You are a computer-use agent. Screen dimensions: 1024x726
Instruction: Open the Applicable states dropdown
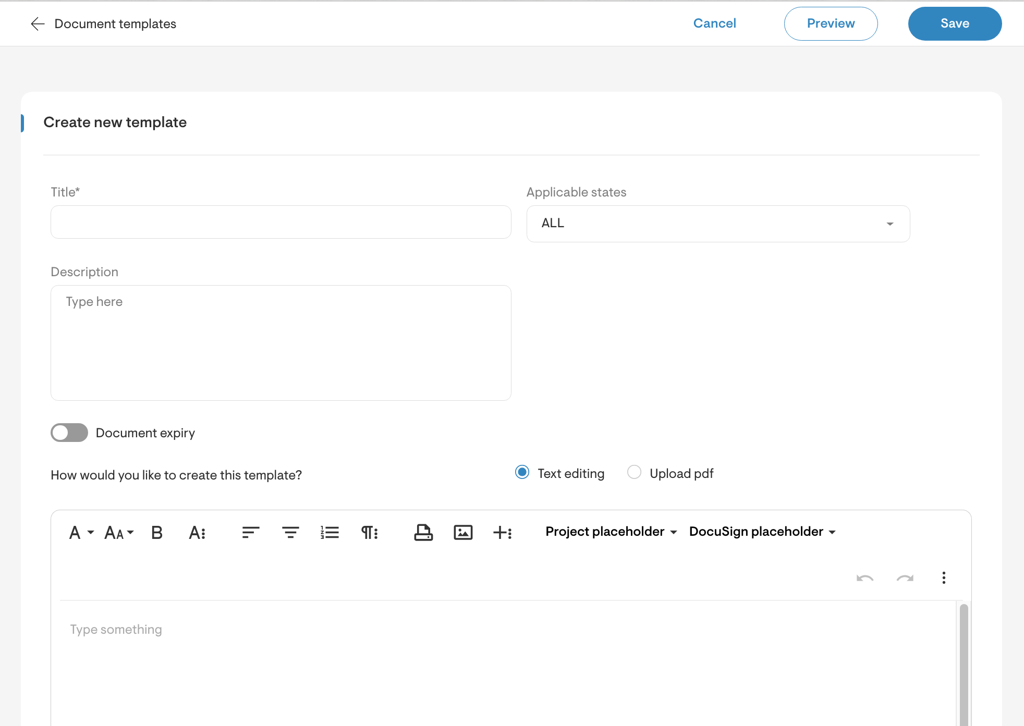718,224
